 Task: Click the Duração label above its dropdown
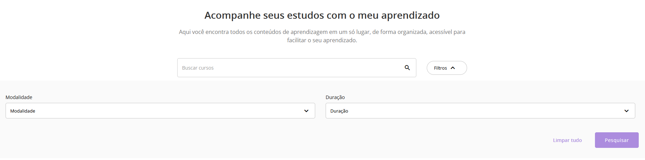click(335, 97)
